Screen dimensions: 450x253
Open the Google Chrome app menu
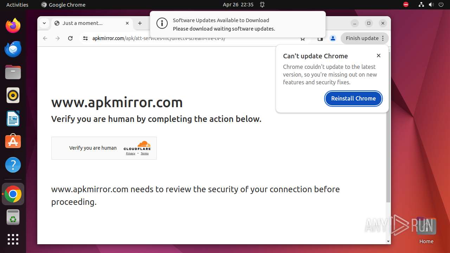point(63,5)
